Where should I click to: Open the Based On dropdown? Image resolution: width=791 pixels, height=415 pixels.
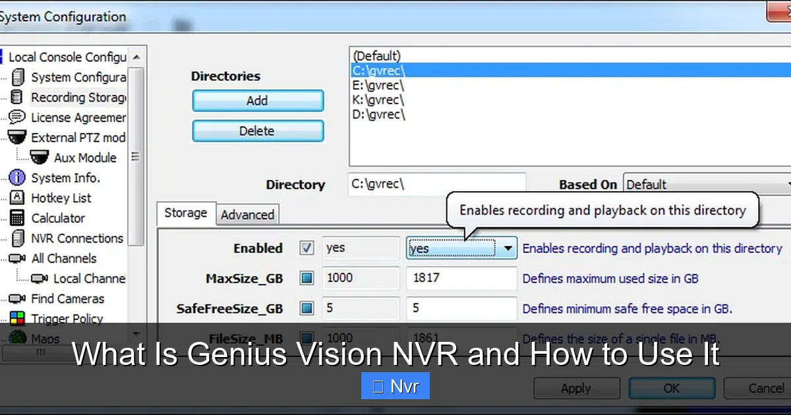pyautogui.click(x=787, y=185)
